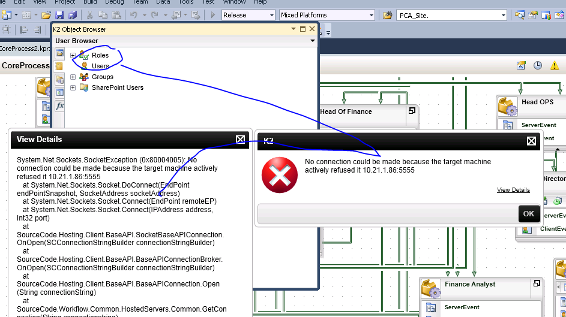Open the New Project dropdown arrow
The height and width of the screenshot is (317, 566).
click(16, 15)
